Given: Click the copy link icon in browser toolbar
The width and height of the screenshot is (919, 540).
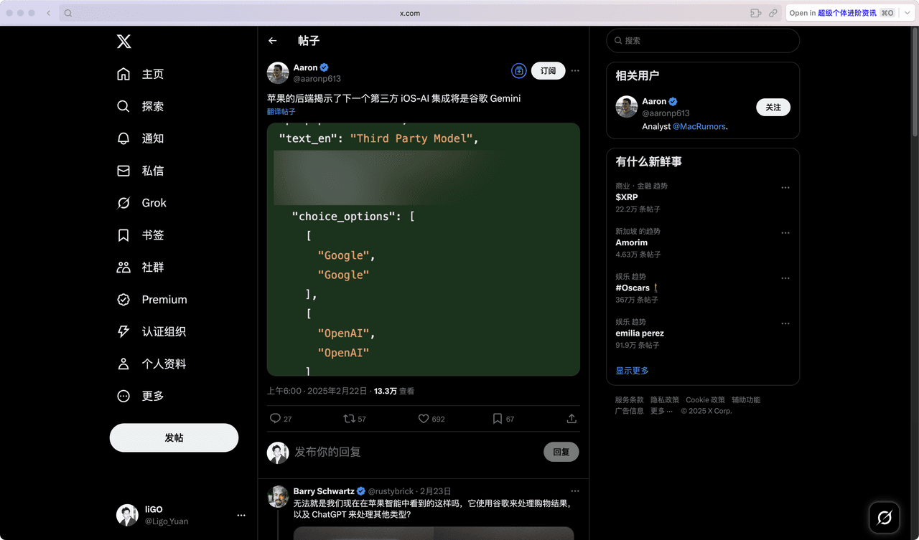Looking at the screenshot, I should pyautogui.click(x=773, y=13).
